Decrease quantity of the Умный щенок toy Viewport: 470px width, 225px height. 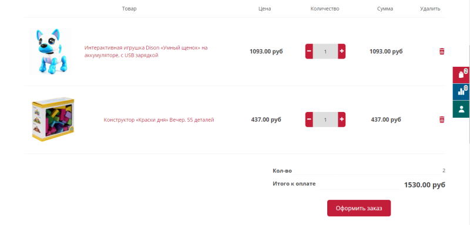[x=309, y=52]
